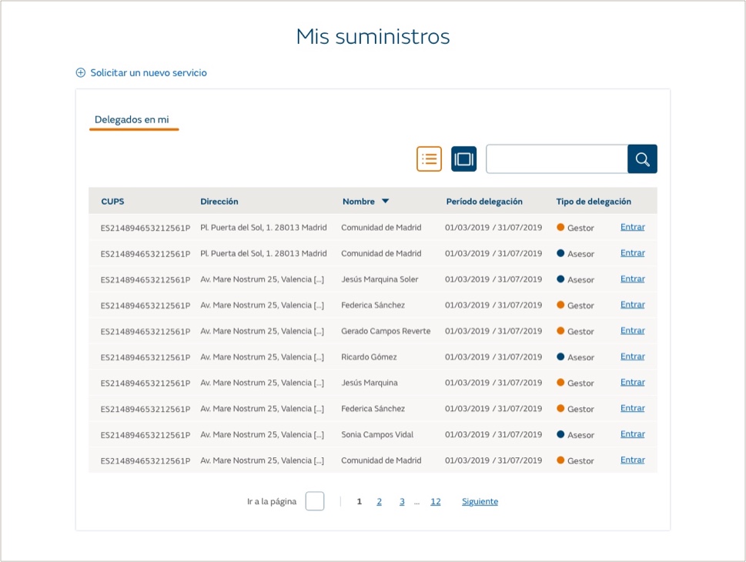Click the Siguiente pagination link

tap(480, 501)
